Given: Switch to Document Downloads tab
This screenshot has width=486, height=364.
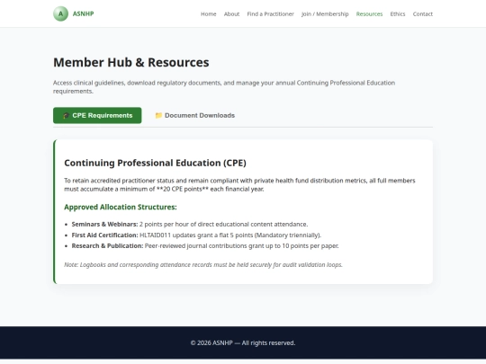Looking at the screenshot, I should [x=195, y=115].
